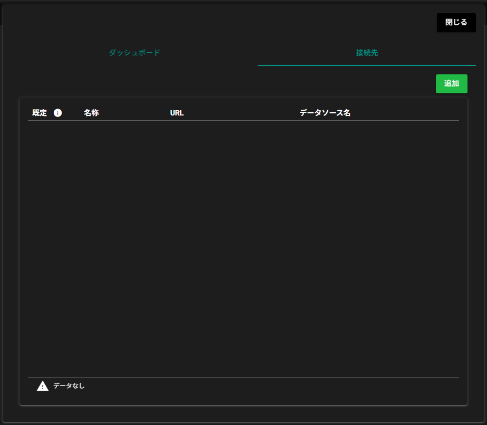Switch to the ダッシュボード tab
Viewport: 487px width, 425px height.
134,53
